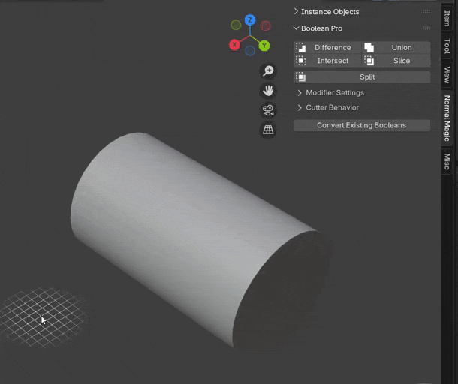Snap view to blue Z axis
The width and height of the screenshot is (458, 384).
click(x=250, y=20)
